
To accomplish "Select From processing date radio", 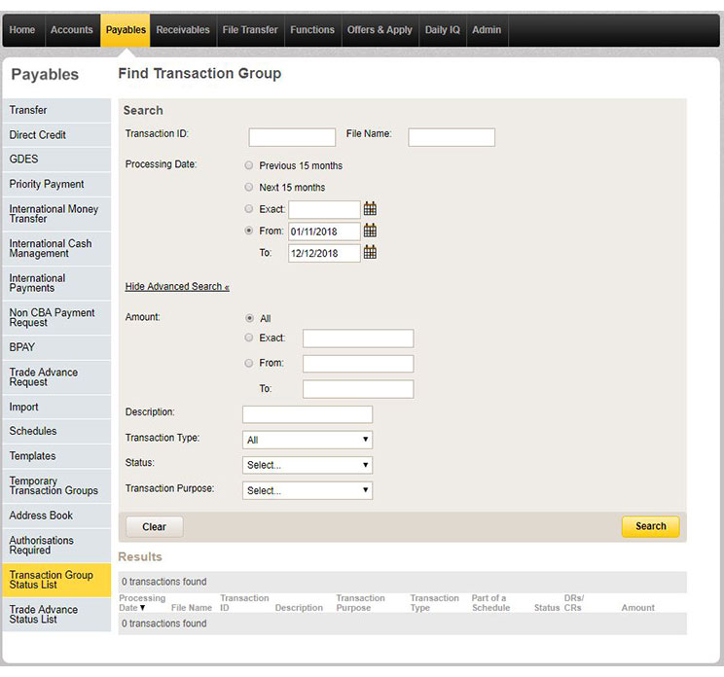I will (249, 231).
